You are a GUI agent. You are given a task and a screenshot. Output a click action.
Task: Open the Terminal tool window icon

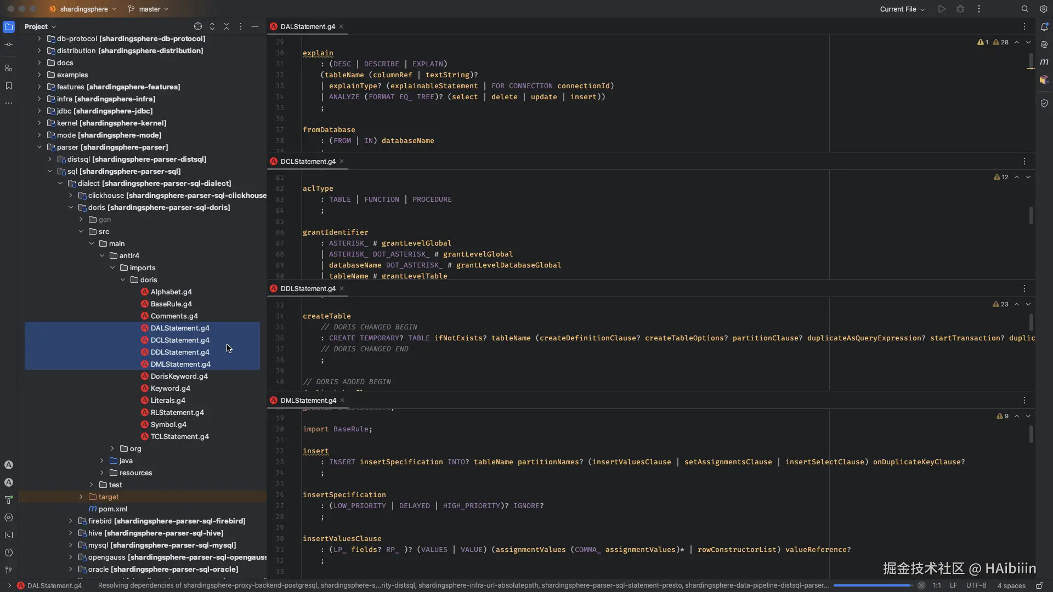coord(9,535)
